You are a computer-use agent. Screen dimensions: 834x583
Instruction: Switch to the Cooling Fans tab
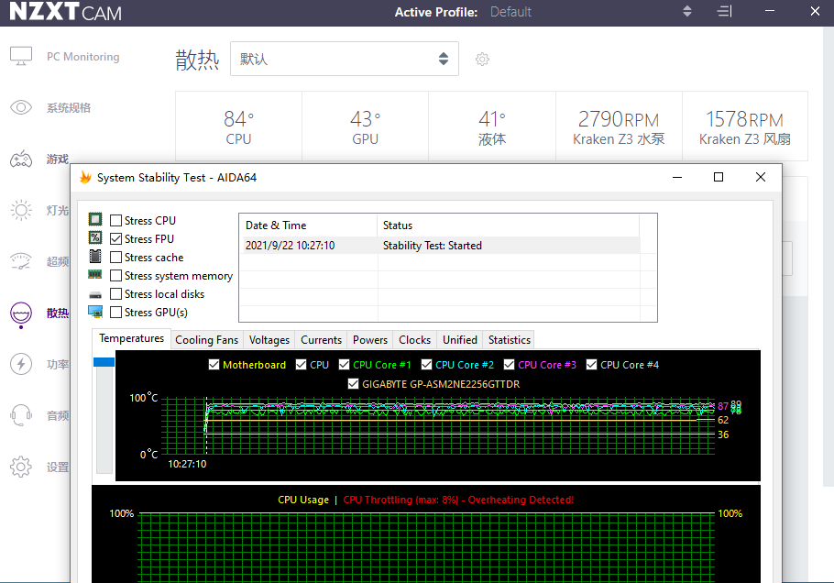click(x=206, y=340)
